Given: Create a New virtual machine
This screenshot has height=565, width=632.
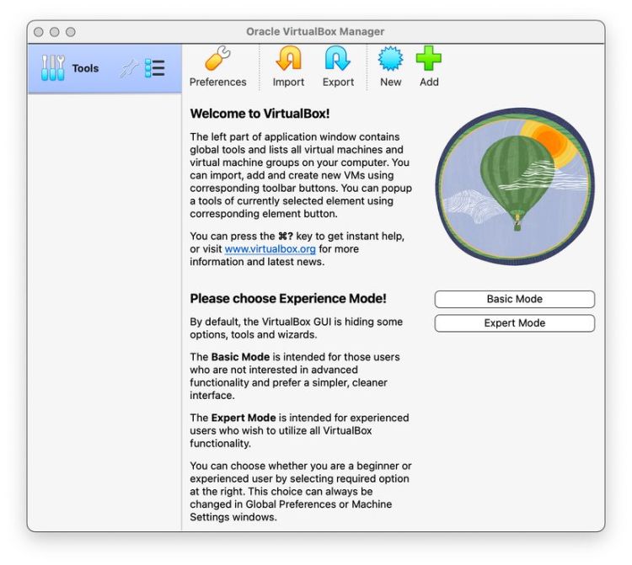Looking at the screenshot, I should coord(390,67).
